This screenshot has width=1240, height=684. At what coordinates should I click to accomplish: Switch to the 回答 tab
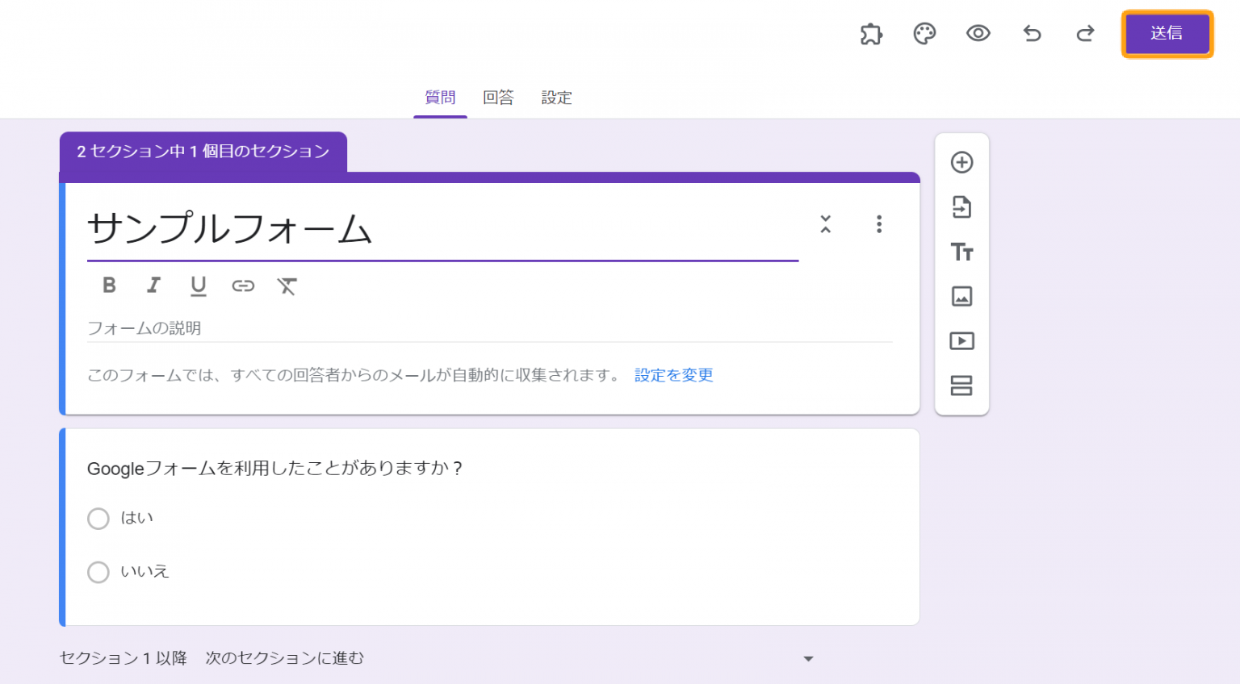tap(498, 97)
